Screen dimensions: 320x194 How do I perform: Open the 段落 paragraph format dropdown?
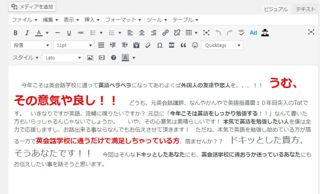pos(31,45)
